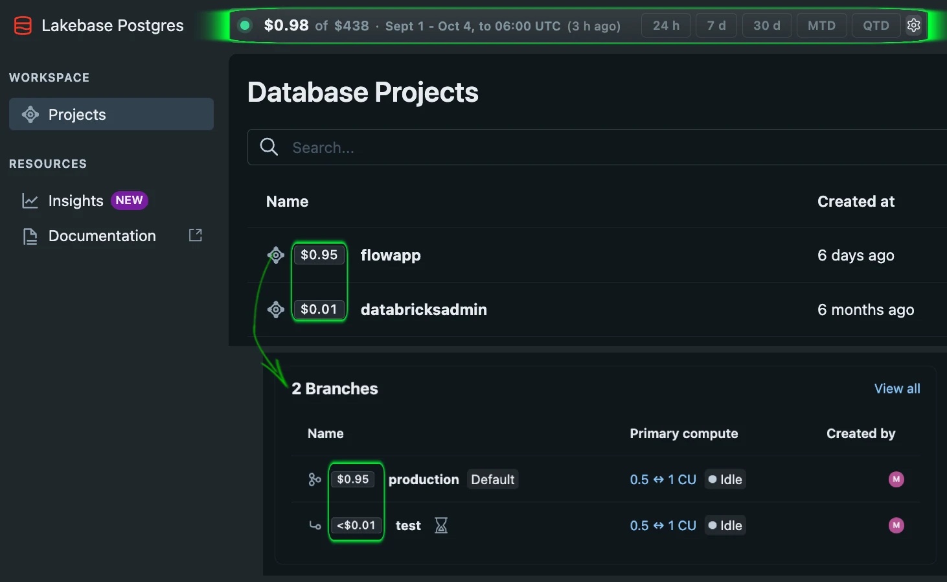Open Projects in the sidebar
This screenshot has width=947, height=582.
pyautogui.click(x=111, y=114)
